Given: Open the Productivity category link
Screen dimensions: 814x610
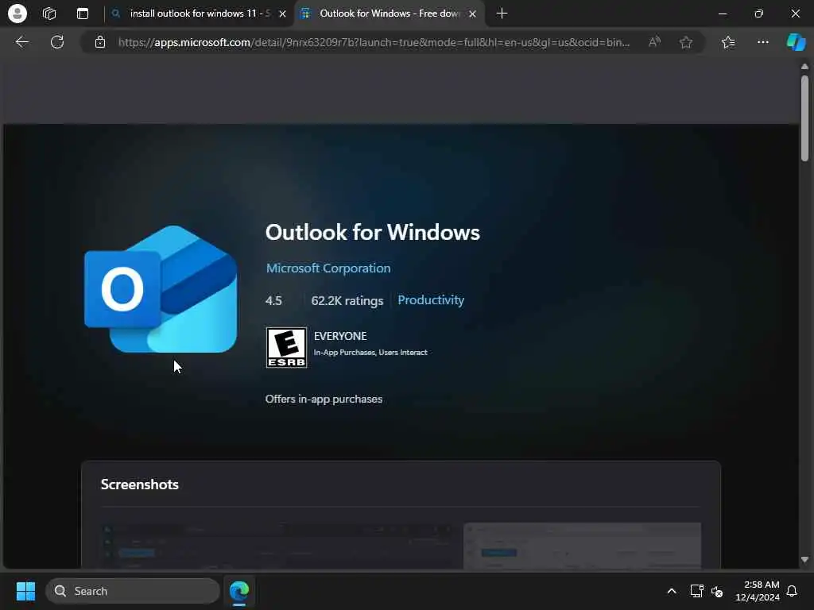Looking at the screenshot, I should (431, 299).
